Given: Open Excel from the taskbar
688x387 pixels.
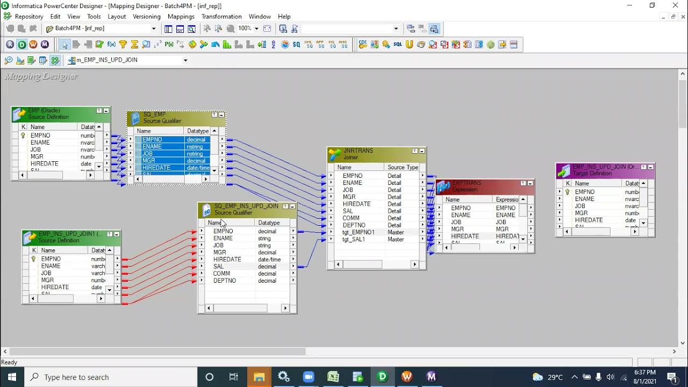Looking at the screenshot, I should pos(333,377).
